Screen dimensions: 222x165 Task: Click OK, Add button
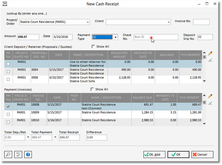(x=154, y=155)
